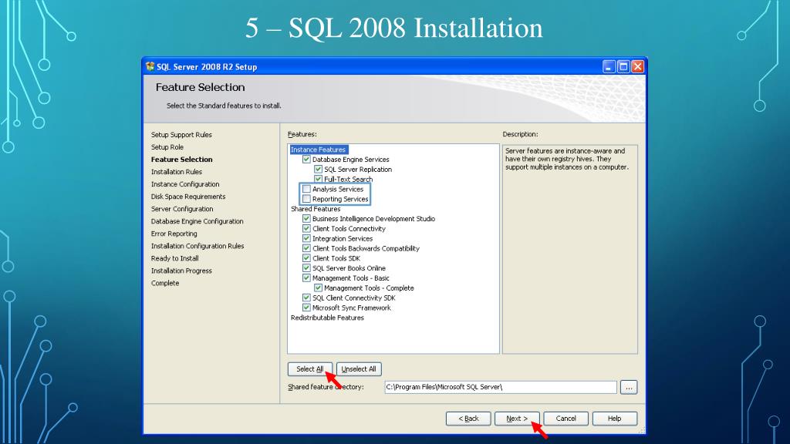Uncheck Client Tools SDK checkbox

[306, 258]
